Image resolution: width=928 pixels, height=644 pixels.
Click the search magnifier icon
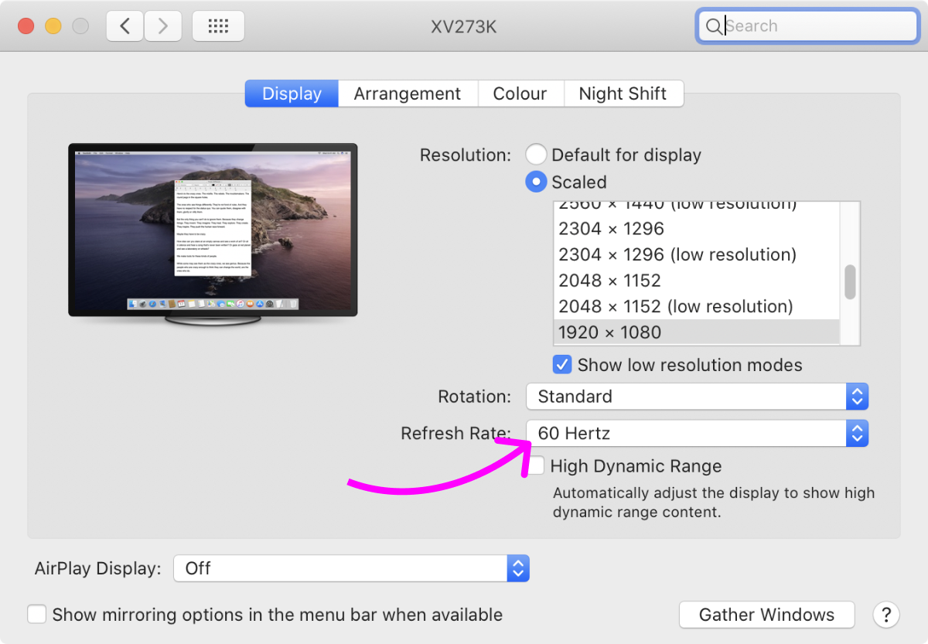coord(712,26)
